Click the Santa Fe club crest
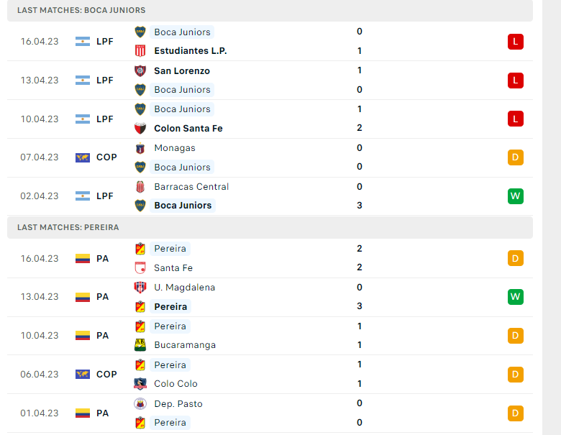 tap(140, 268)
